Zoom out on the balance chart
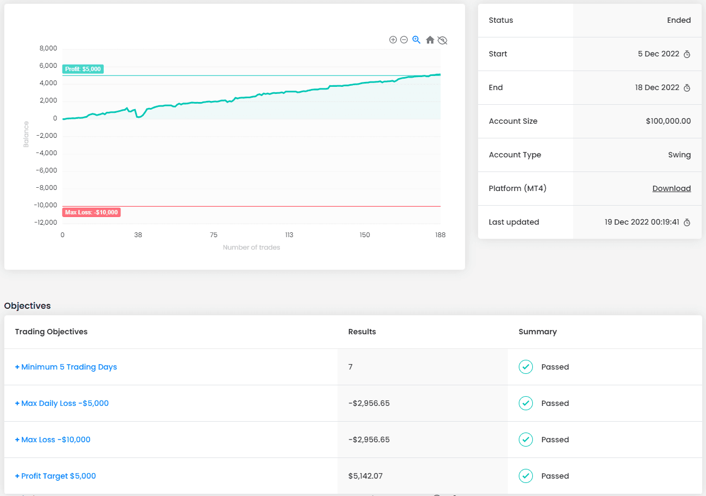This screenshot has width=706, height=496. tap(404, 40)
